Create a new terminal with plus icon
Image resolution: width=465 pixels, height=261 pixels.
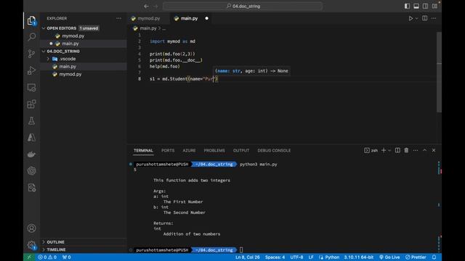coord(384,150)
